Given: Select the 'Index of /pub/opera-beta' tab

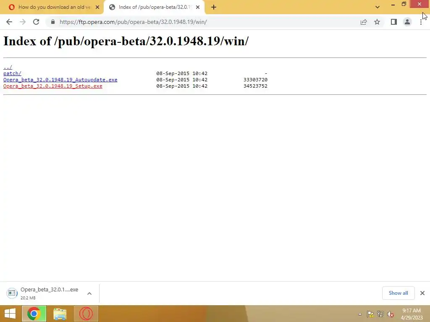Looking at the screenshot, I should tap(155, 7).
